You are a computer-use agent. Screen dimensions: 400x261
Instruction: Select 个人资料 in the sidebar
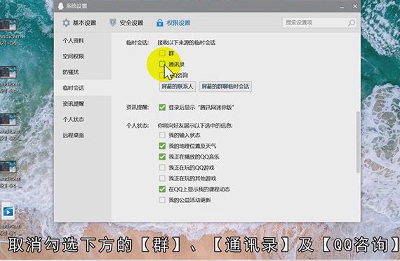83,41
